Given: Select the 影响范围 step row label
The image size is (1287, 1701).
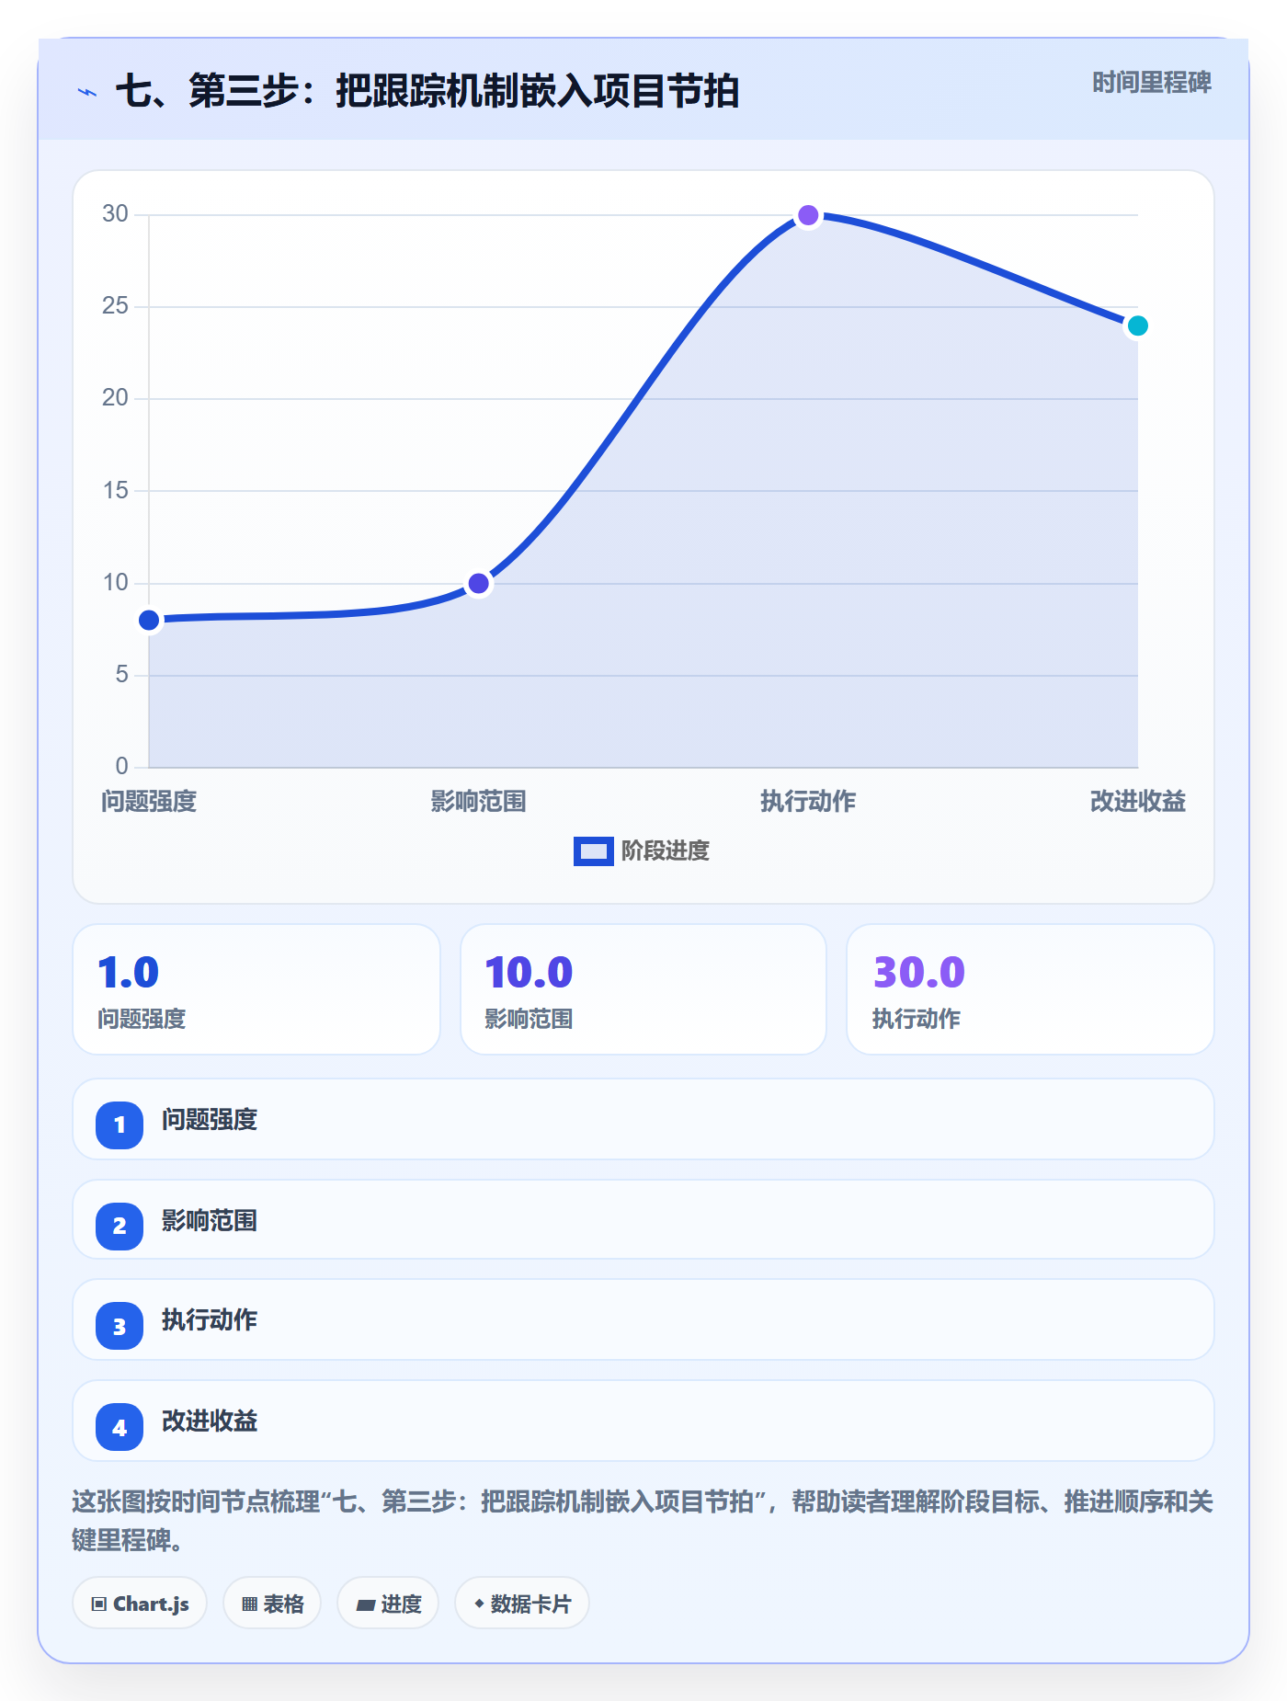Looking at the screenshot, I should click(x=210, y=1221).
